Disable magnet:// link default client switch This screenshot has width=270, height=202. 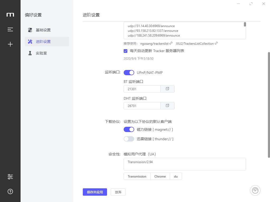pos(129,129)
